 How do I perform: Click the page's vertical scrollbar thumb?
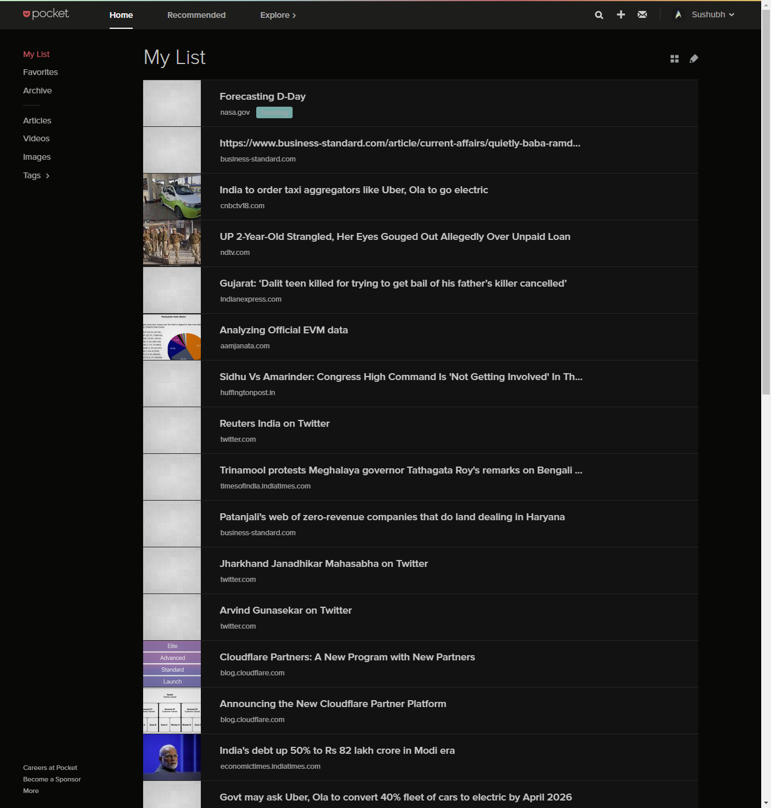[766, 202]
